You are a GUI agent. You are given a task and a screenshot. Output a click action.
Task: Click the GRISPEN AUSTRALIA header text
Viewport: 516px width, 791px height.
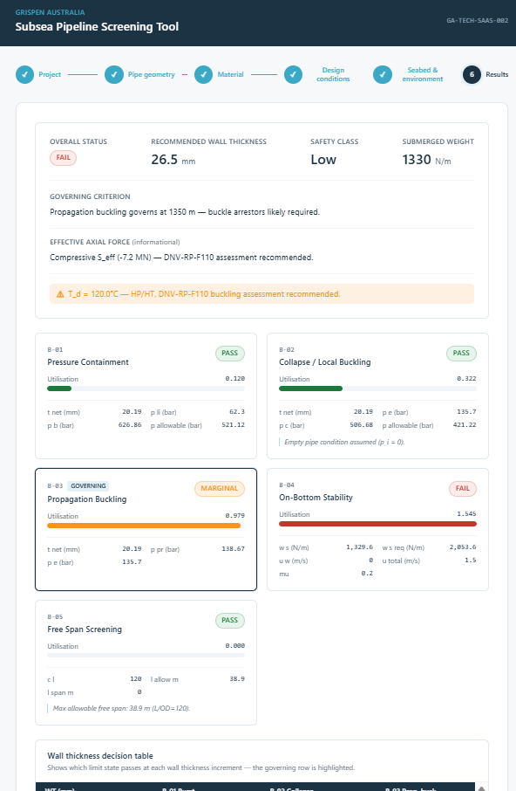point(50,12)
